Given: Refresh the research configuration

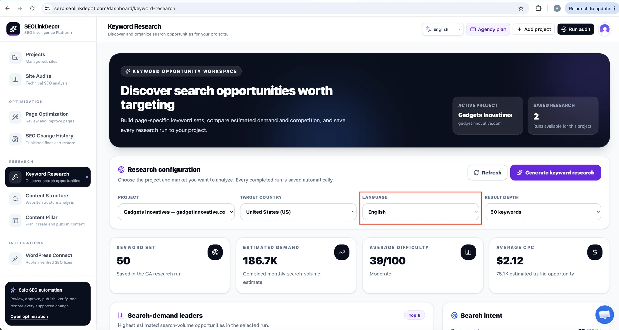Looking at the screenshot, I should 487,173.
